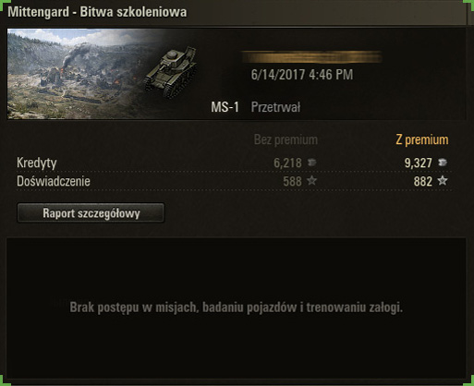Click the Doświadczenie row label
Viewport: 474px width, 386px height.
tap(54, 181)
